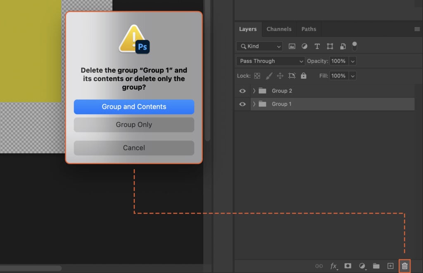Link layers using the chain icon
This screenshot has height=273, width=423.
pos(319,266)
